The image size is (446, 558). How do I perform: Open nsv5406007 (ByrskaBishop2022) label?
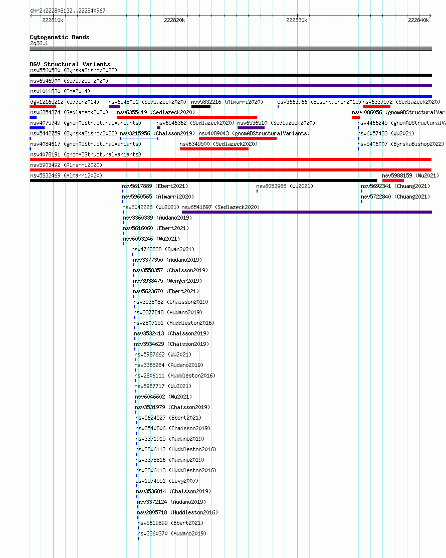tap(401, 144)
